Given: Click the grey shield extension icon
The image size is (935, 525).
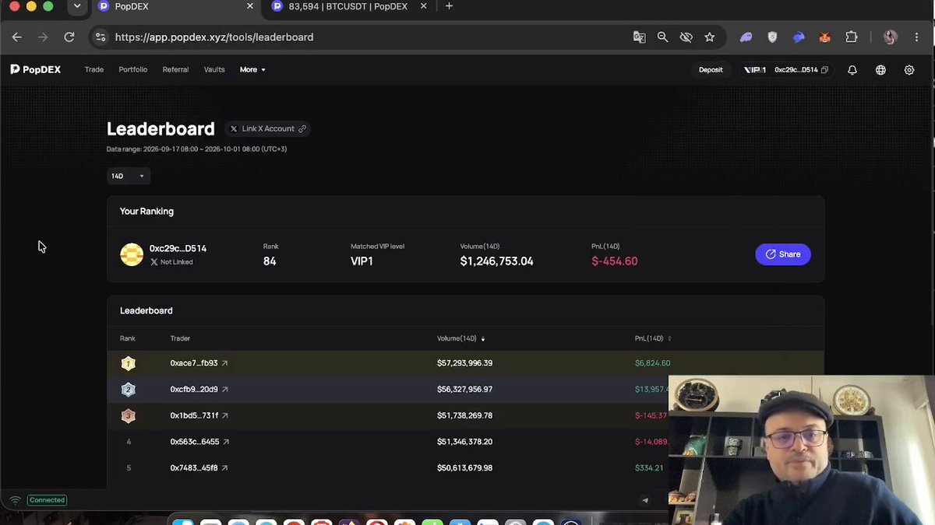Looking at the screenshot, I should click(772, 37).
